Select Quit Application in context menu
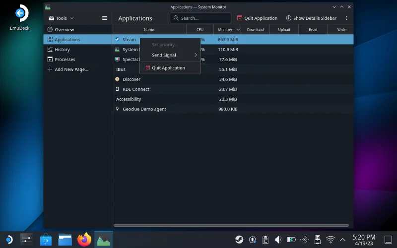This screenshot has height=248, width=397. pyautogui.click(x=170, y=67)
